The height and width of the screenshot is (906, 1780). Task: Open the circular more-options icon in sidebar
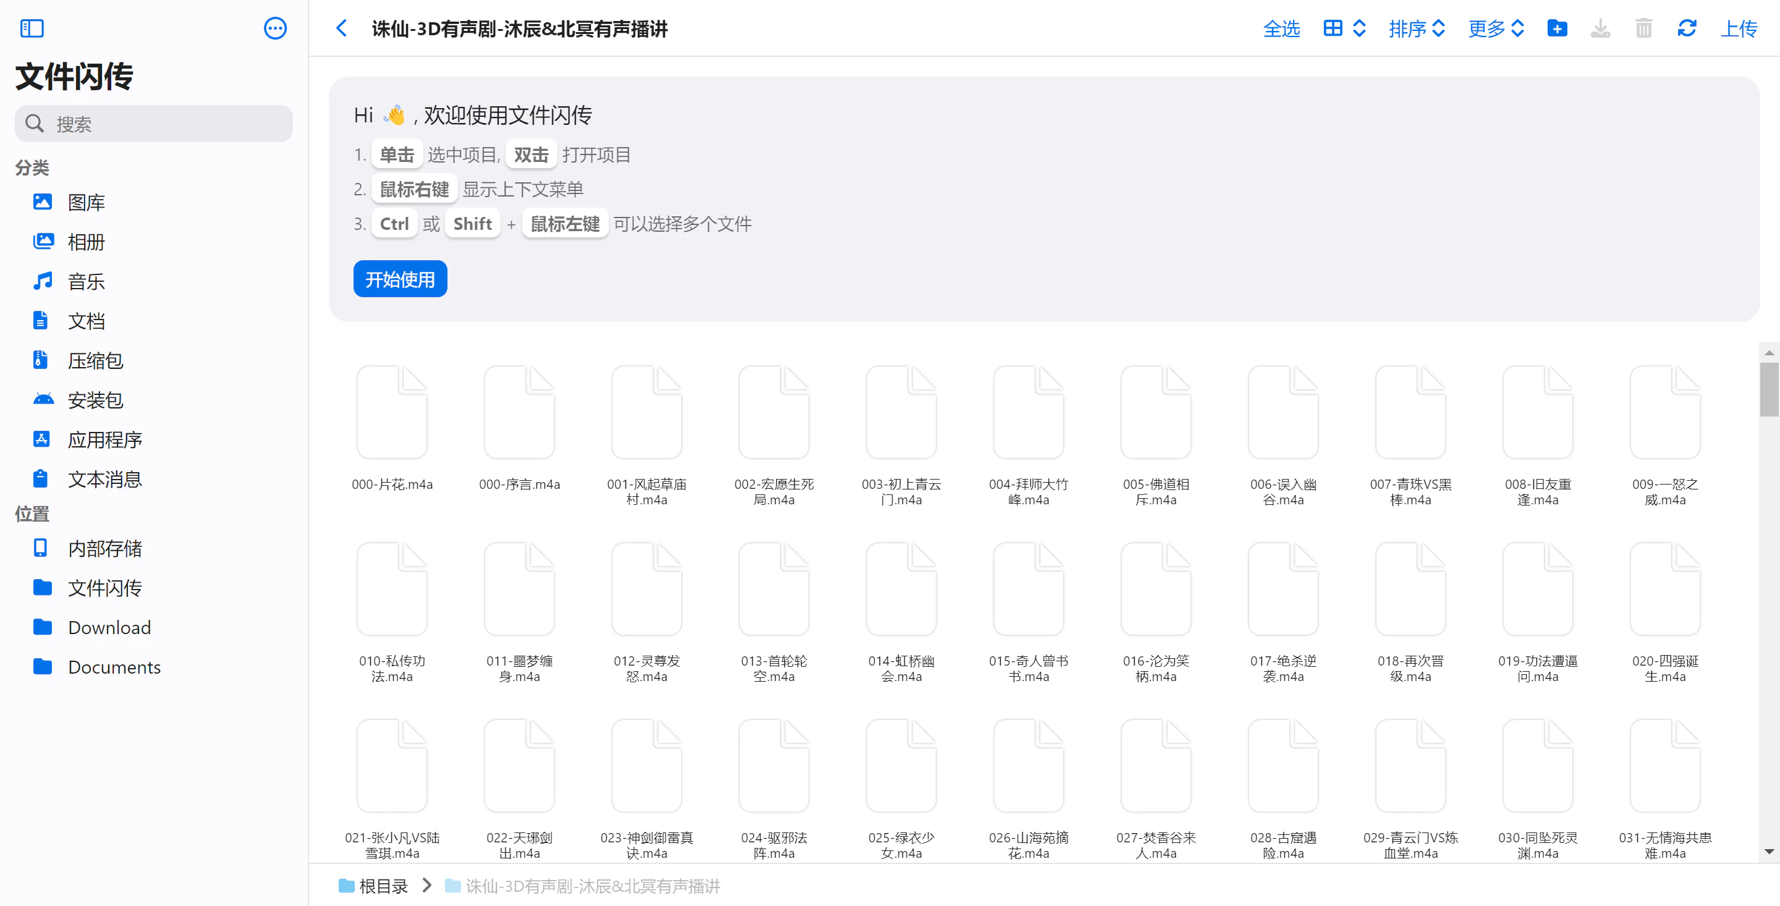pos(275,28)
